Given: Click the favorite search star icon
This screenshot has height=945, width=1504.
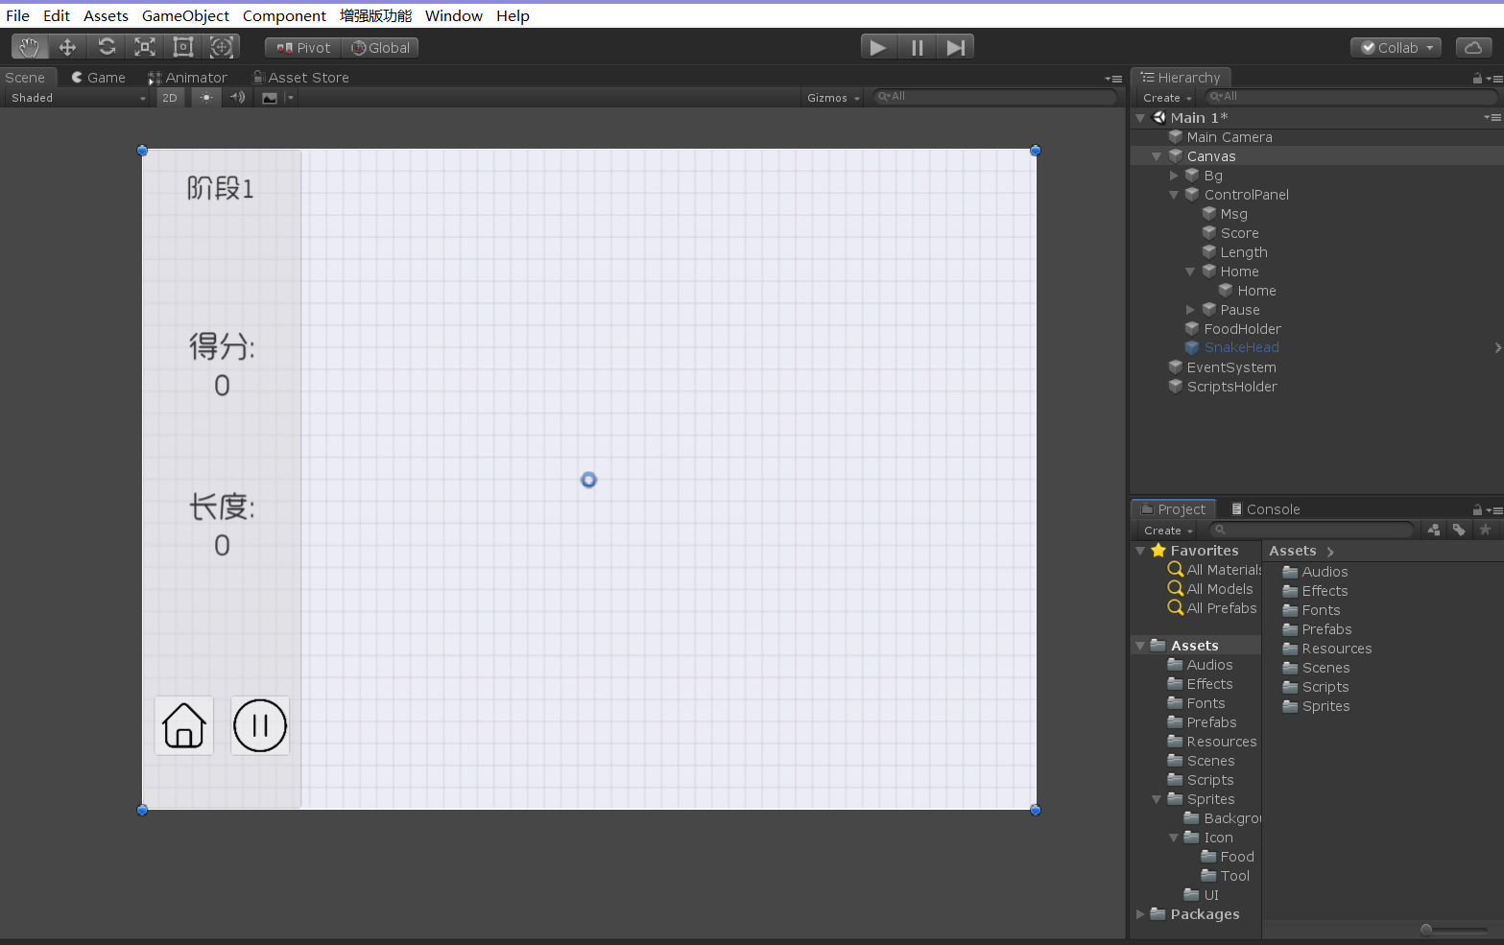Looking at the screenshot, I should click(1485, 530).
